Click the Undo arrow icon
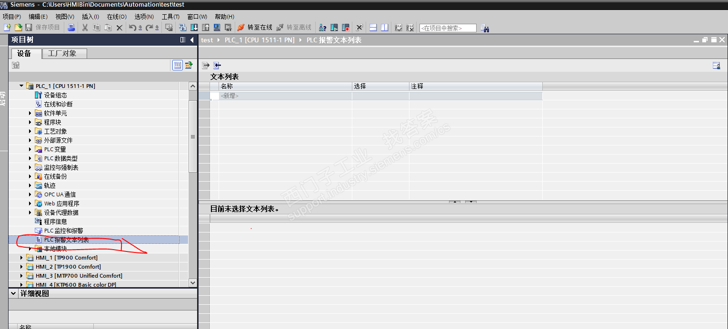The height and width of the screenshot is (329, 728). (132, 28)
